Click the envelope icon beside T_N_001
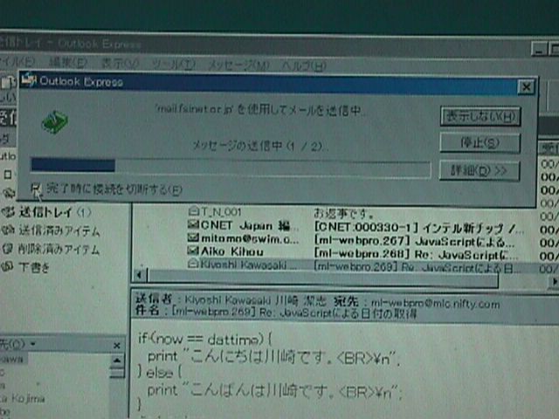The height and width of the screenshot is (419, 559). point(193,211)
